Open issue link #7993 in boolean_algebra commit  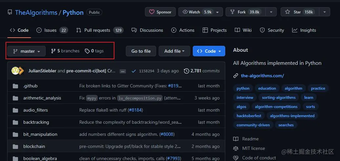173,159
